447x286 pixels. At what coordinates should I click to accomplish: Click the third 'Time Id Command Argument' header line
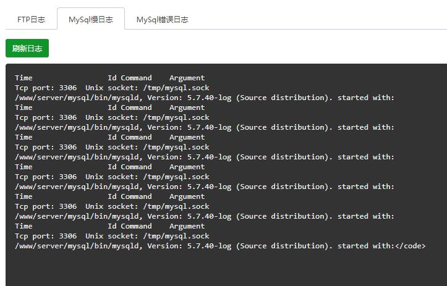click(x=110, y=137)
